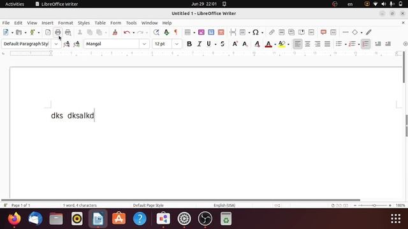Show draw functions pencil icon

(368, 32)
